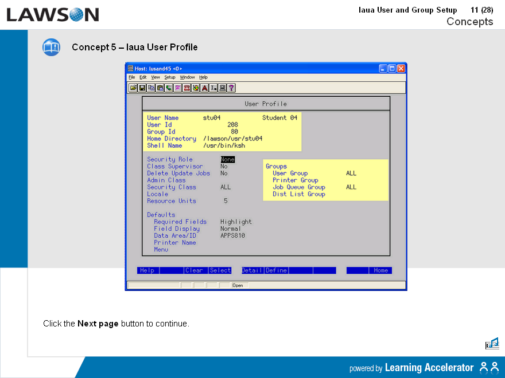
Task: Click the Menu label under Defaults
Action: [x=161, y=250]
